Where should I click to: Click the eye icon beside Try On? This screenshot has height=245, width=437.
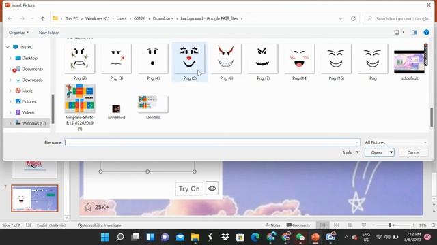point(212,189)
